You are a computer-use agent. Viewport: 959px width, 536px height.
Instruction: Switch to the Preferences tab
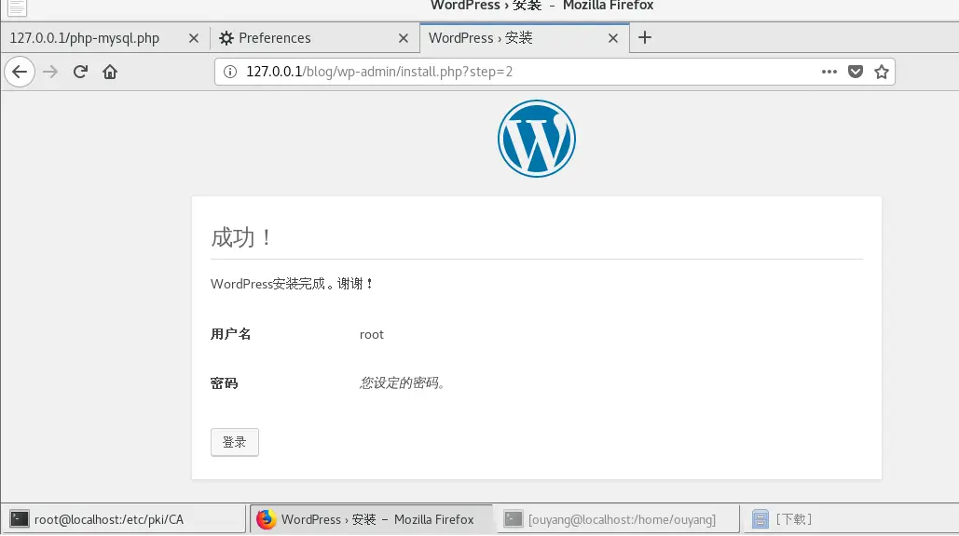[315, 38]
